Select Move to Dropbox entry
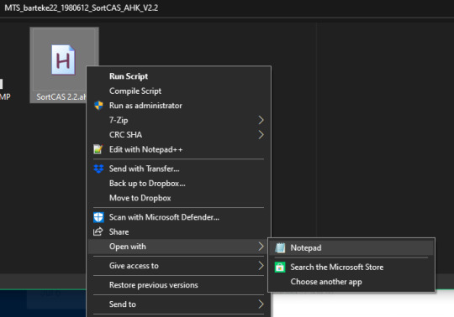This screenshot has width=454, height=317. tap(178, 198)
